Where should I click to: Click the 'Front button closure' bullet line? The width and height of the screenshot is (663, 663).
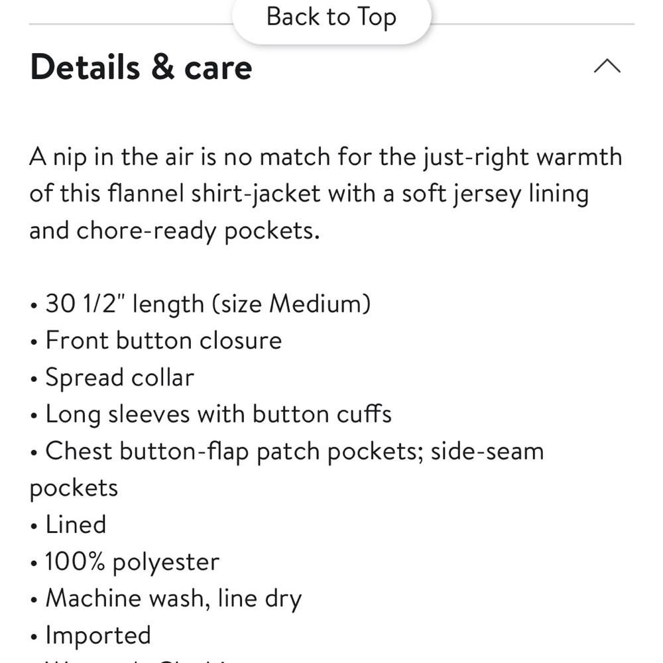coord(162,340)
